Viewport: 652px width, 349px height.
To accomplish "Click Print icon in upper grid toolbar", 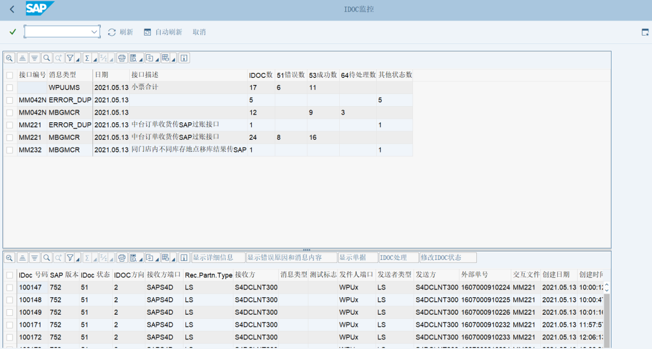I will tap(122, 58).
